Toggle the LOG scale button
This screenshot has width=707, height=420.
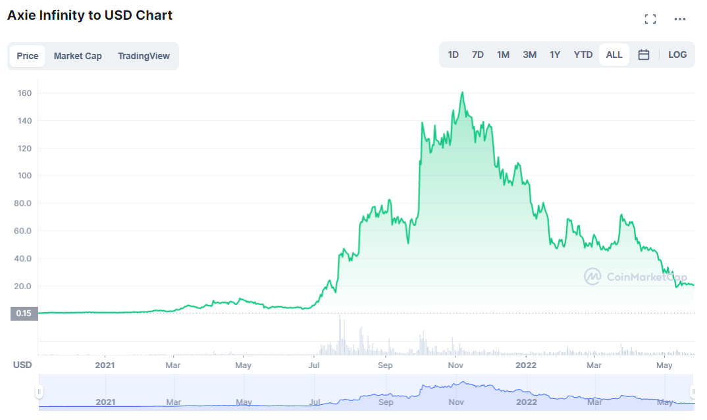pos(677,55)
